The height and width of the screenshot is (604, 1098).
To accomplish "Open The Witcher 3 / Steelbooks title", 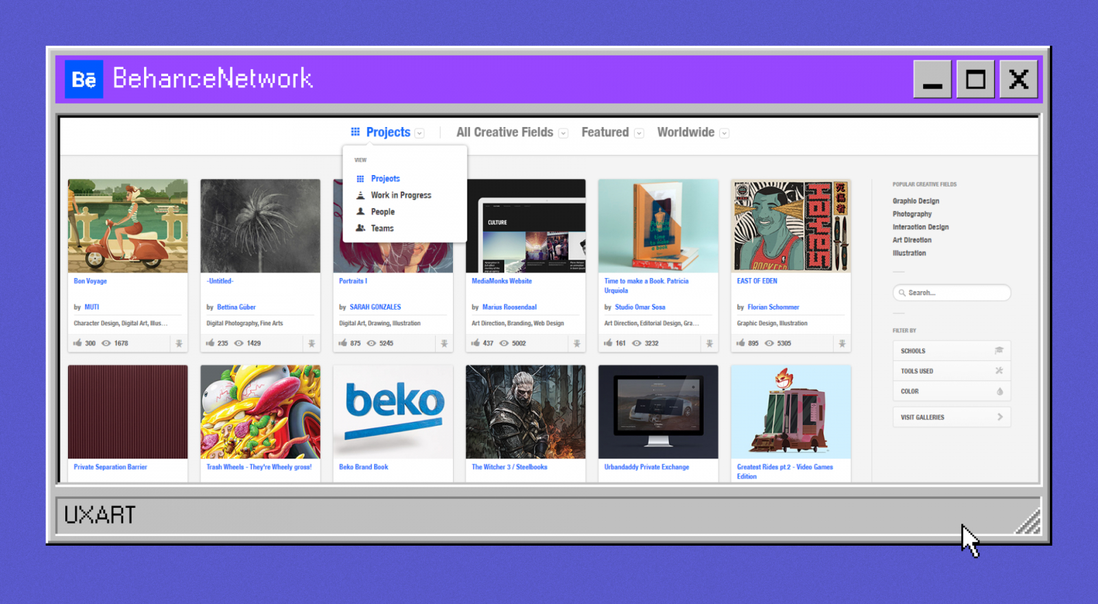I will pos(509,467).
